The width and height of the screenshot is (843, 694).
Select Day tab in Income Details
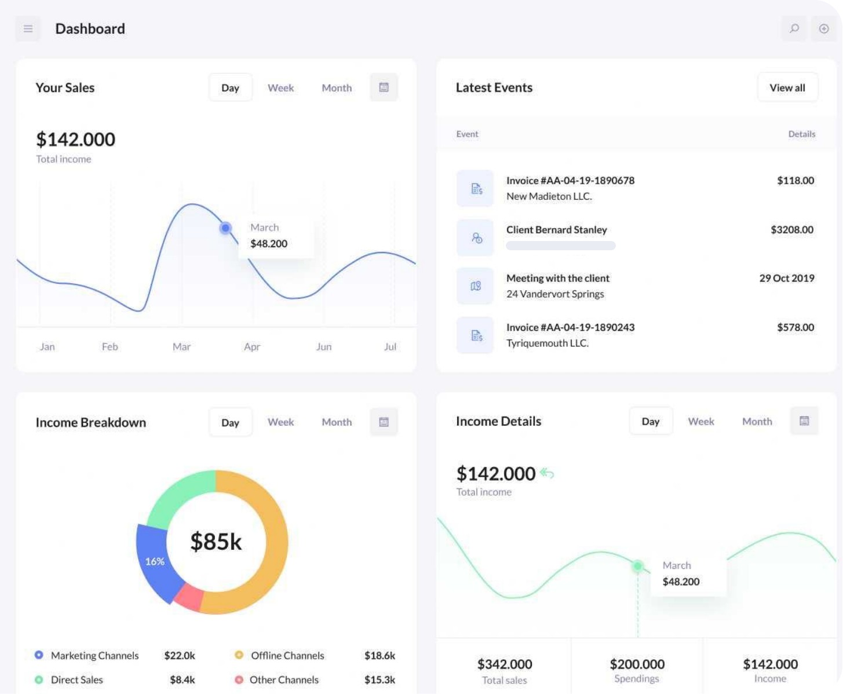coord(651,421)
